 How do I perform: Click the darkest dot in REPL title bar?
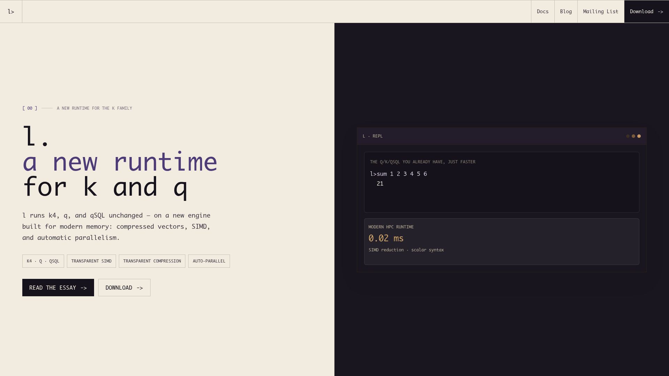click(628, 136)
